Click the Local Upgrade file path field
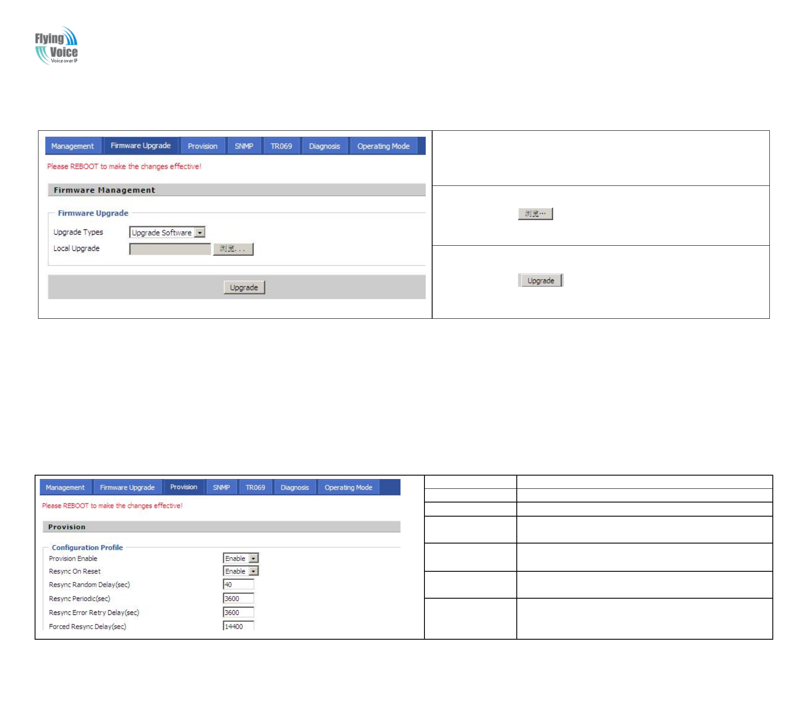Viewport: 810px width, 720px height. (x=170, y=249)
